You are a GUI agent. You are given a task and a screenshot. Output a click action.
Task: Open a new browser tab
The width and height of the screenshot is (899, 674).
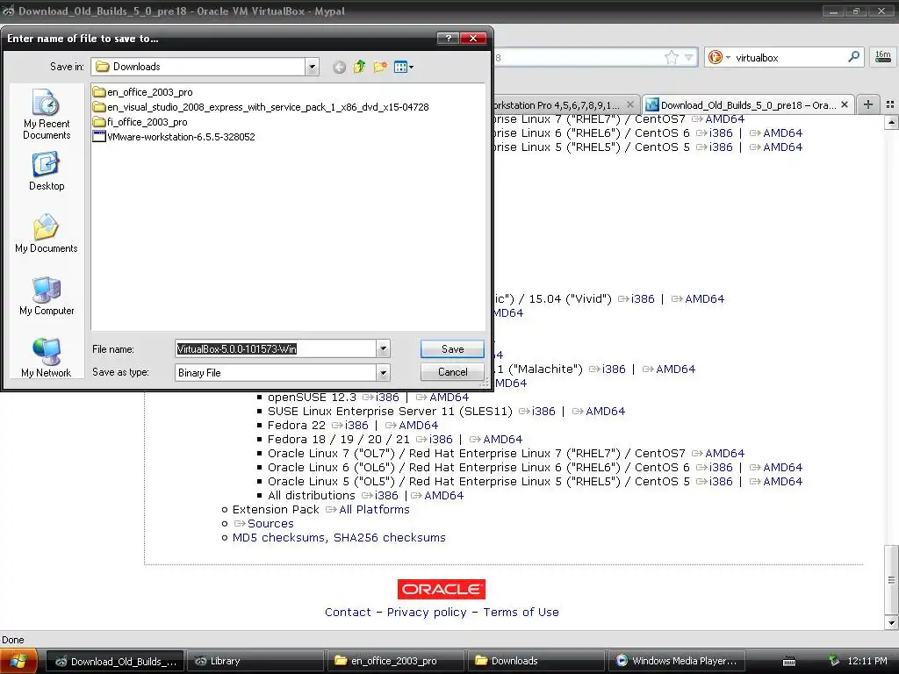(x=868, y=104)
